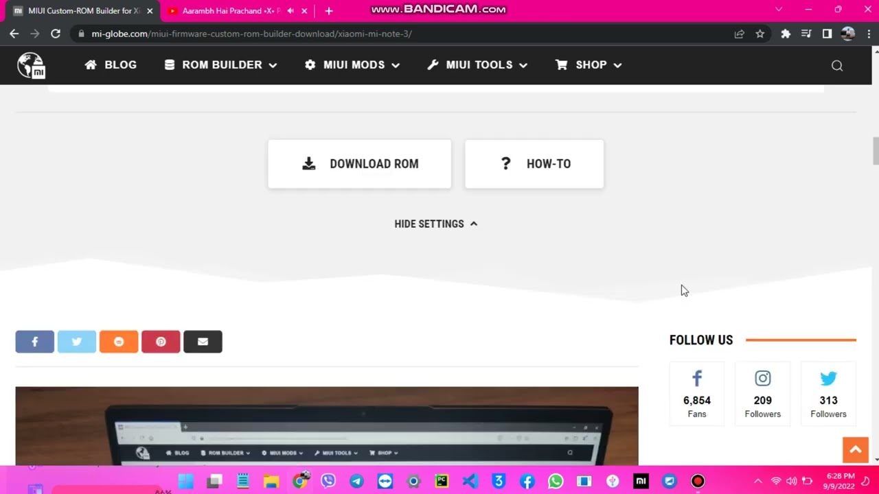Open the Chrome three-dot menu
Viewport: 879px width, 494px height.
pos(868,34)
